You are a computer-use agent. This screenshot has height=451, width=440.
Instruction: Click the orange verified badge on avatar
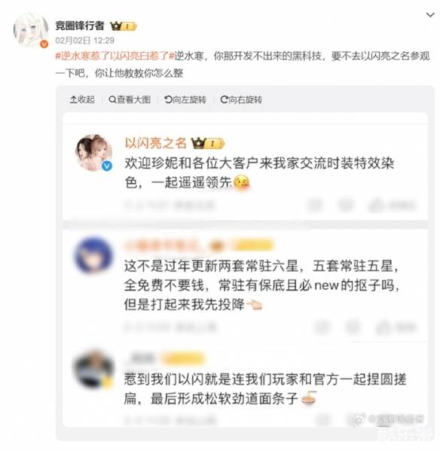click(x=44, y=44)
